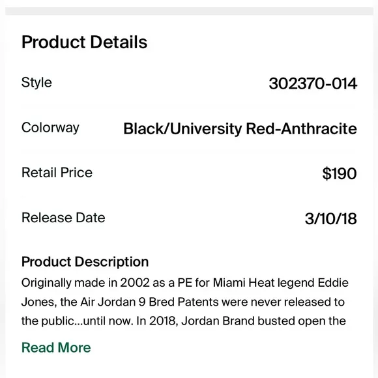
Task: Select the Colorway label
Action: (x=50, y=128)
